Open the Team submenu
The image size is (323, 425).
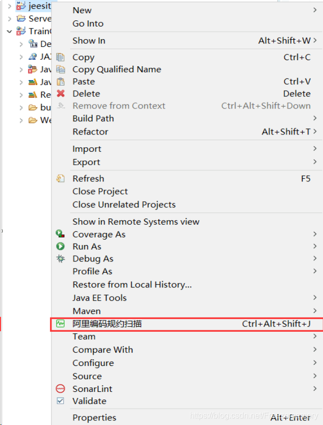coord(187,337)
